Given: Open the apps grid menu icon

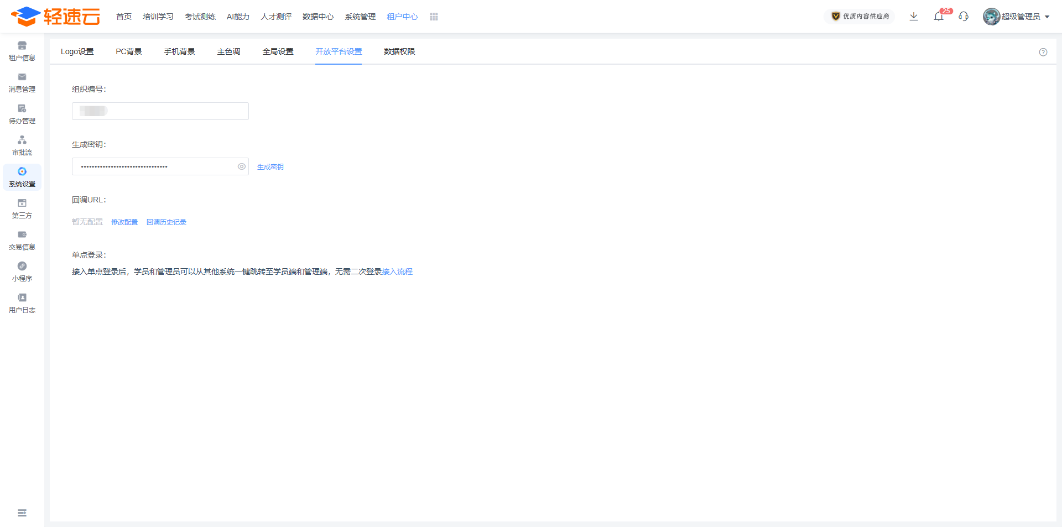Looking at the screenshot, I should [x=434, y=17].
